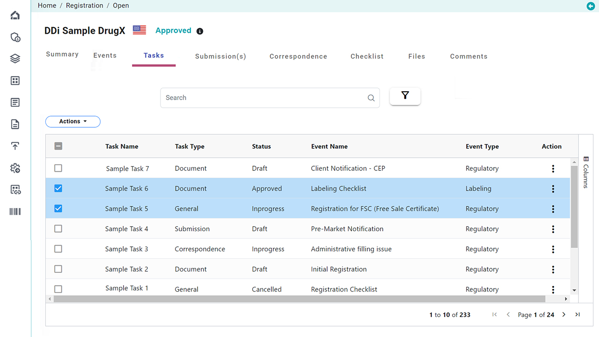Click the Labeling Checklist event cell
This screenshot has width=599, height=337.
pos(338,189)
